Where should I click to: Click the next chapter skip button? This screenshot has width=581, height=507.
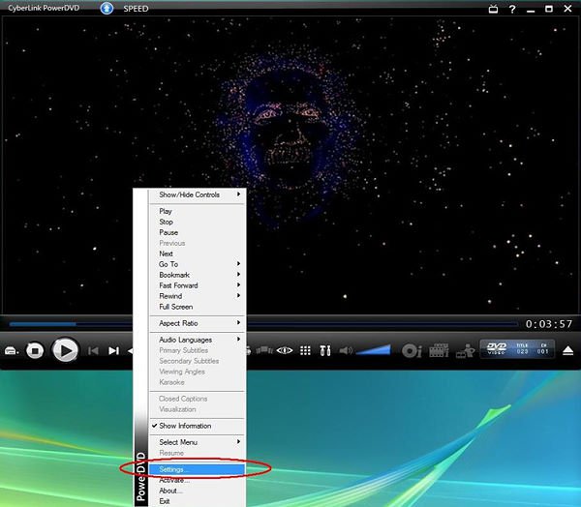pos(113,350)
